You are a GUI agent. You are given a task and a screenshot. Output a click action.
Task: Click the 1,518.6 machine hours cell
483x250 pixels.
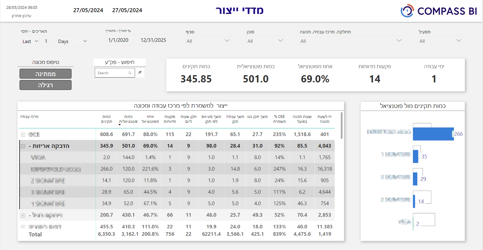302,134
